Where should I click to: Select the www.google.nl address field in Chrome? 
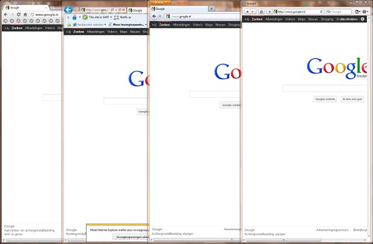[x=45, y=15]
